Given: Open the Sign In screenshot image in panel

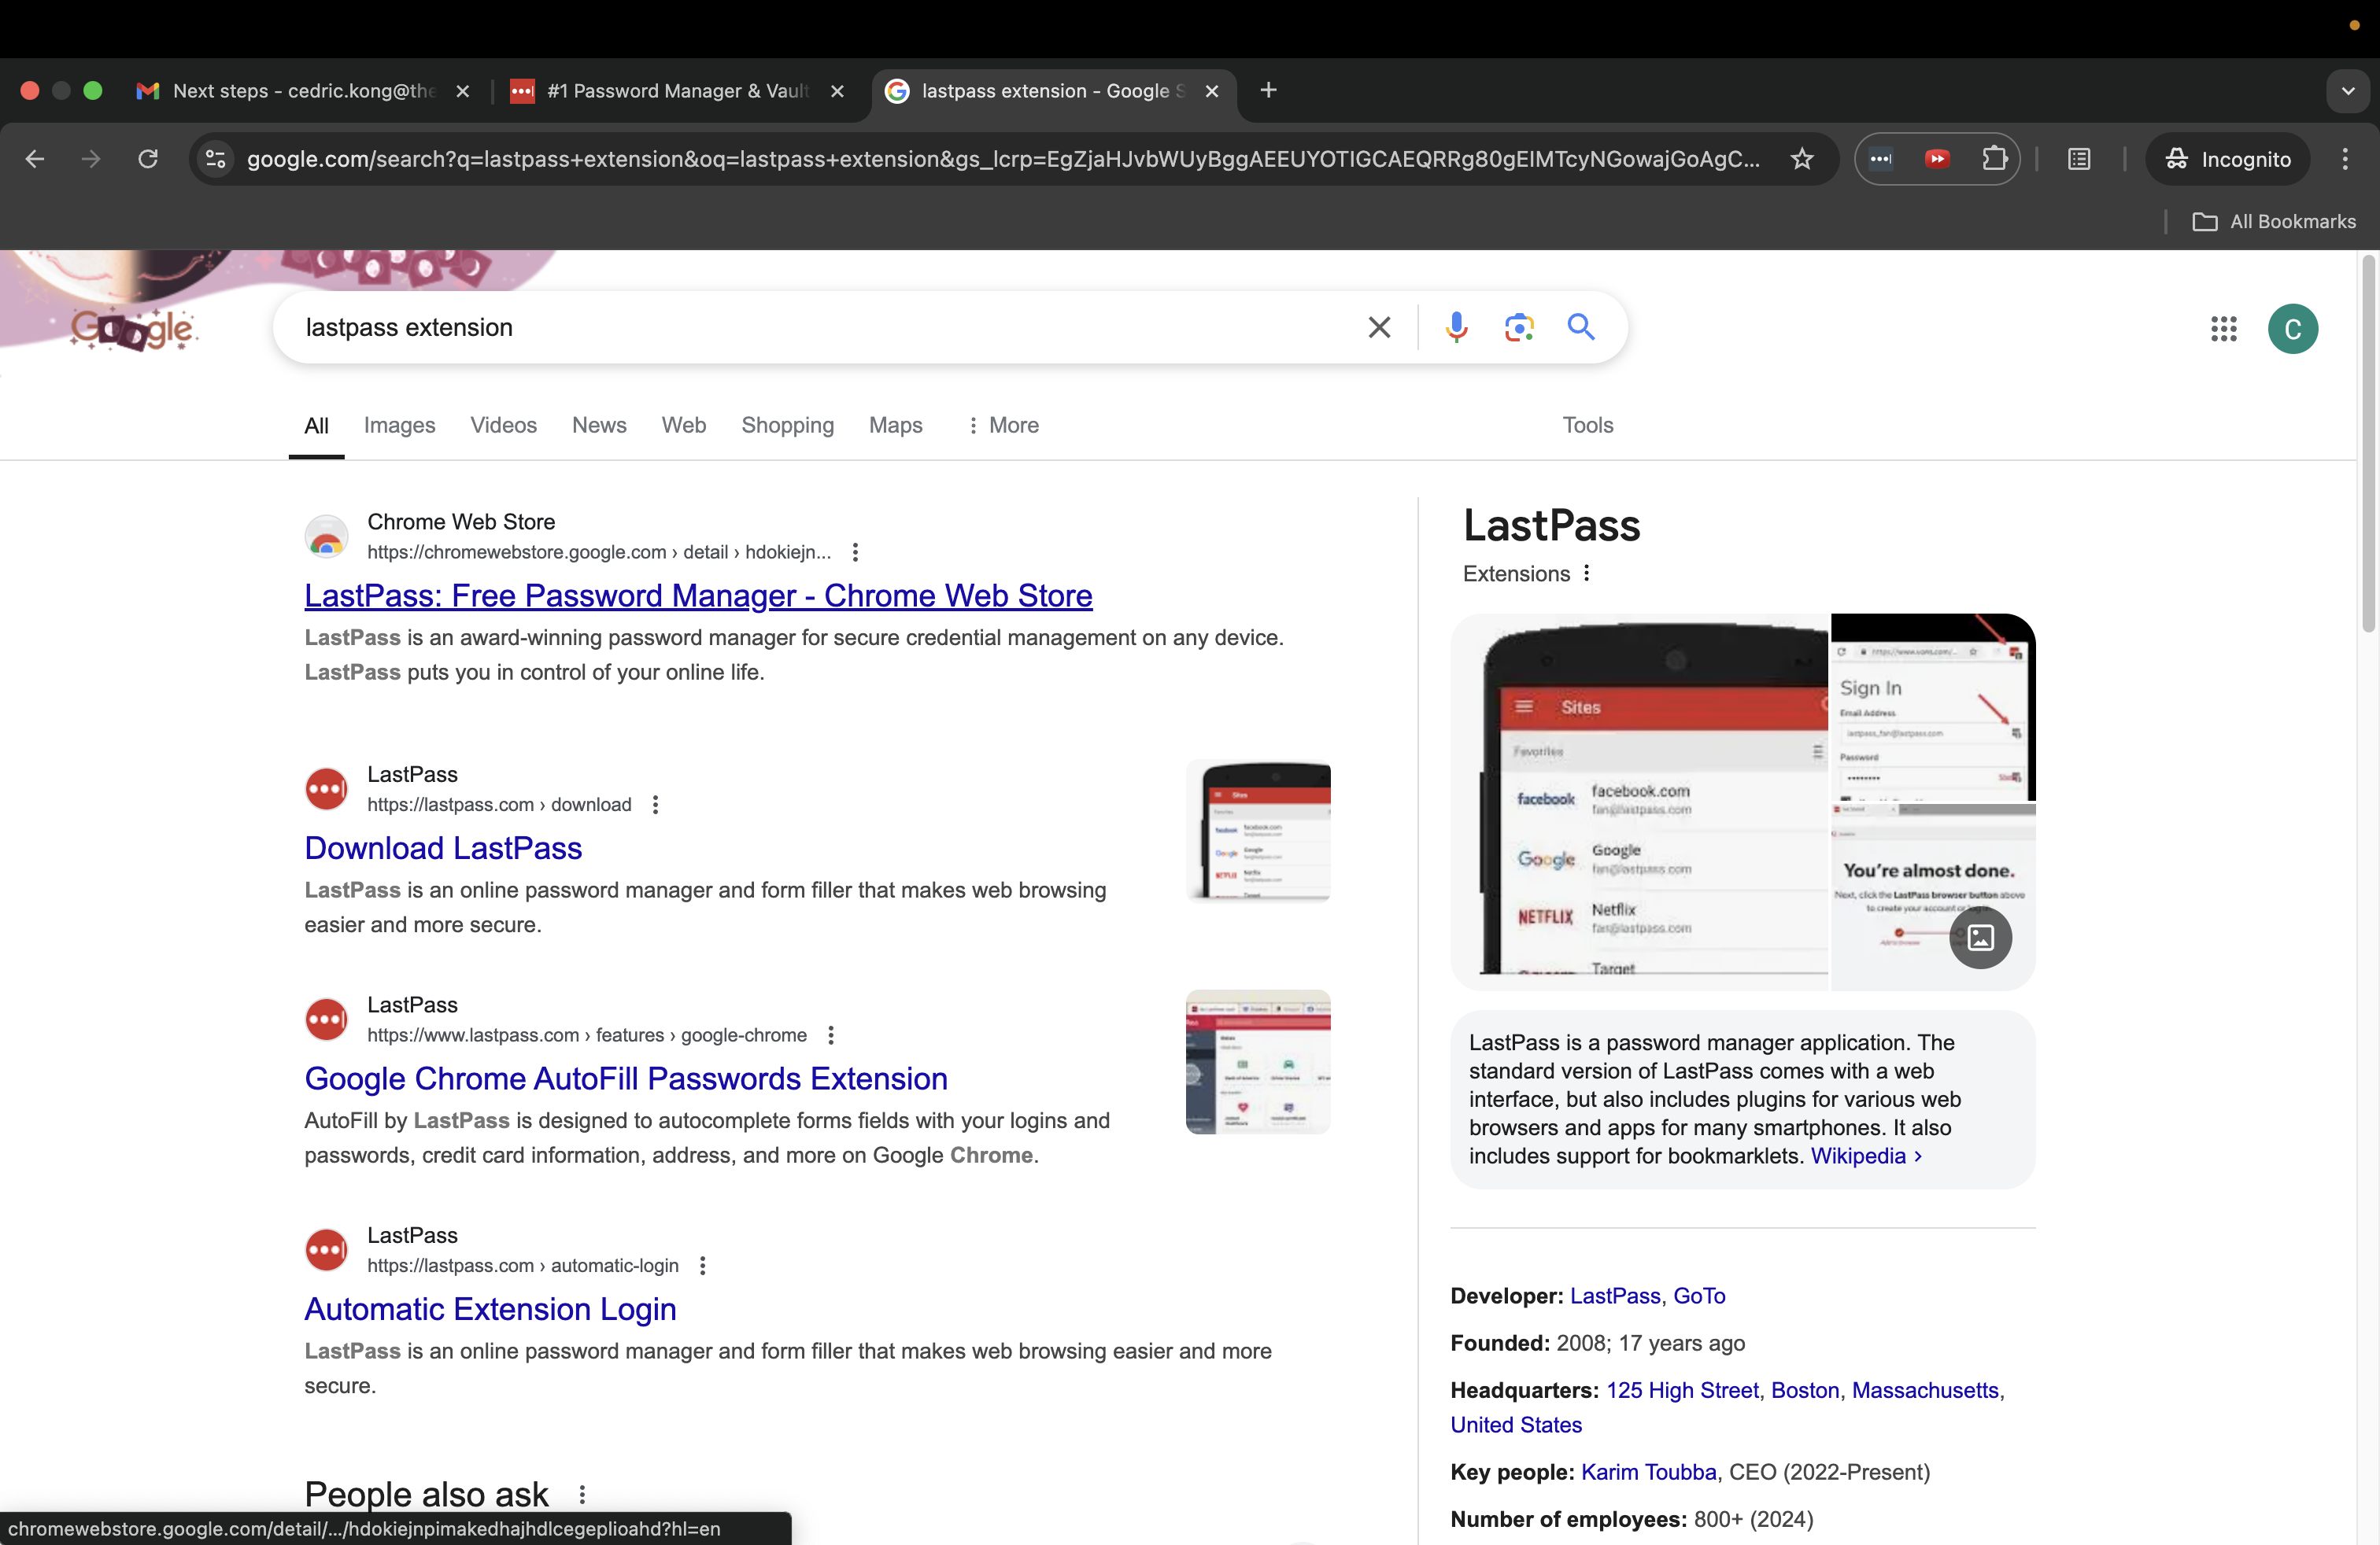Looking at the screenshot, I should tap(1933, 706).
